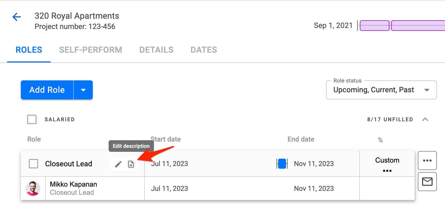Viewport: 445px width, 204px height.
Task: Click the Mikko Kapanan name
Action: tap(74, 184)
